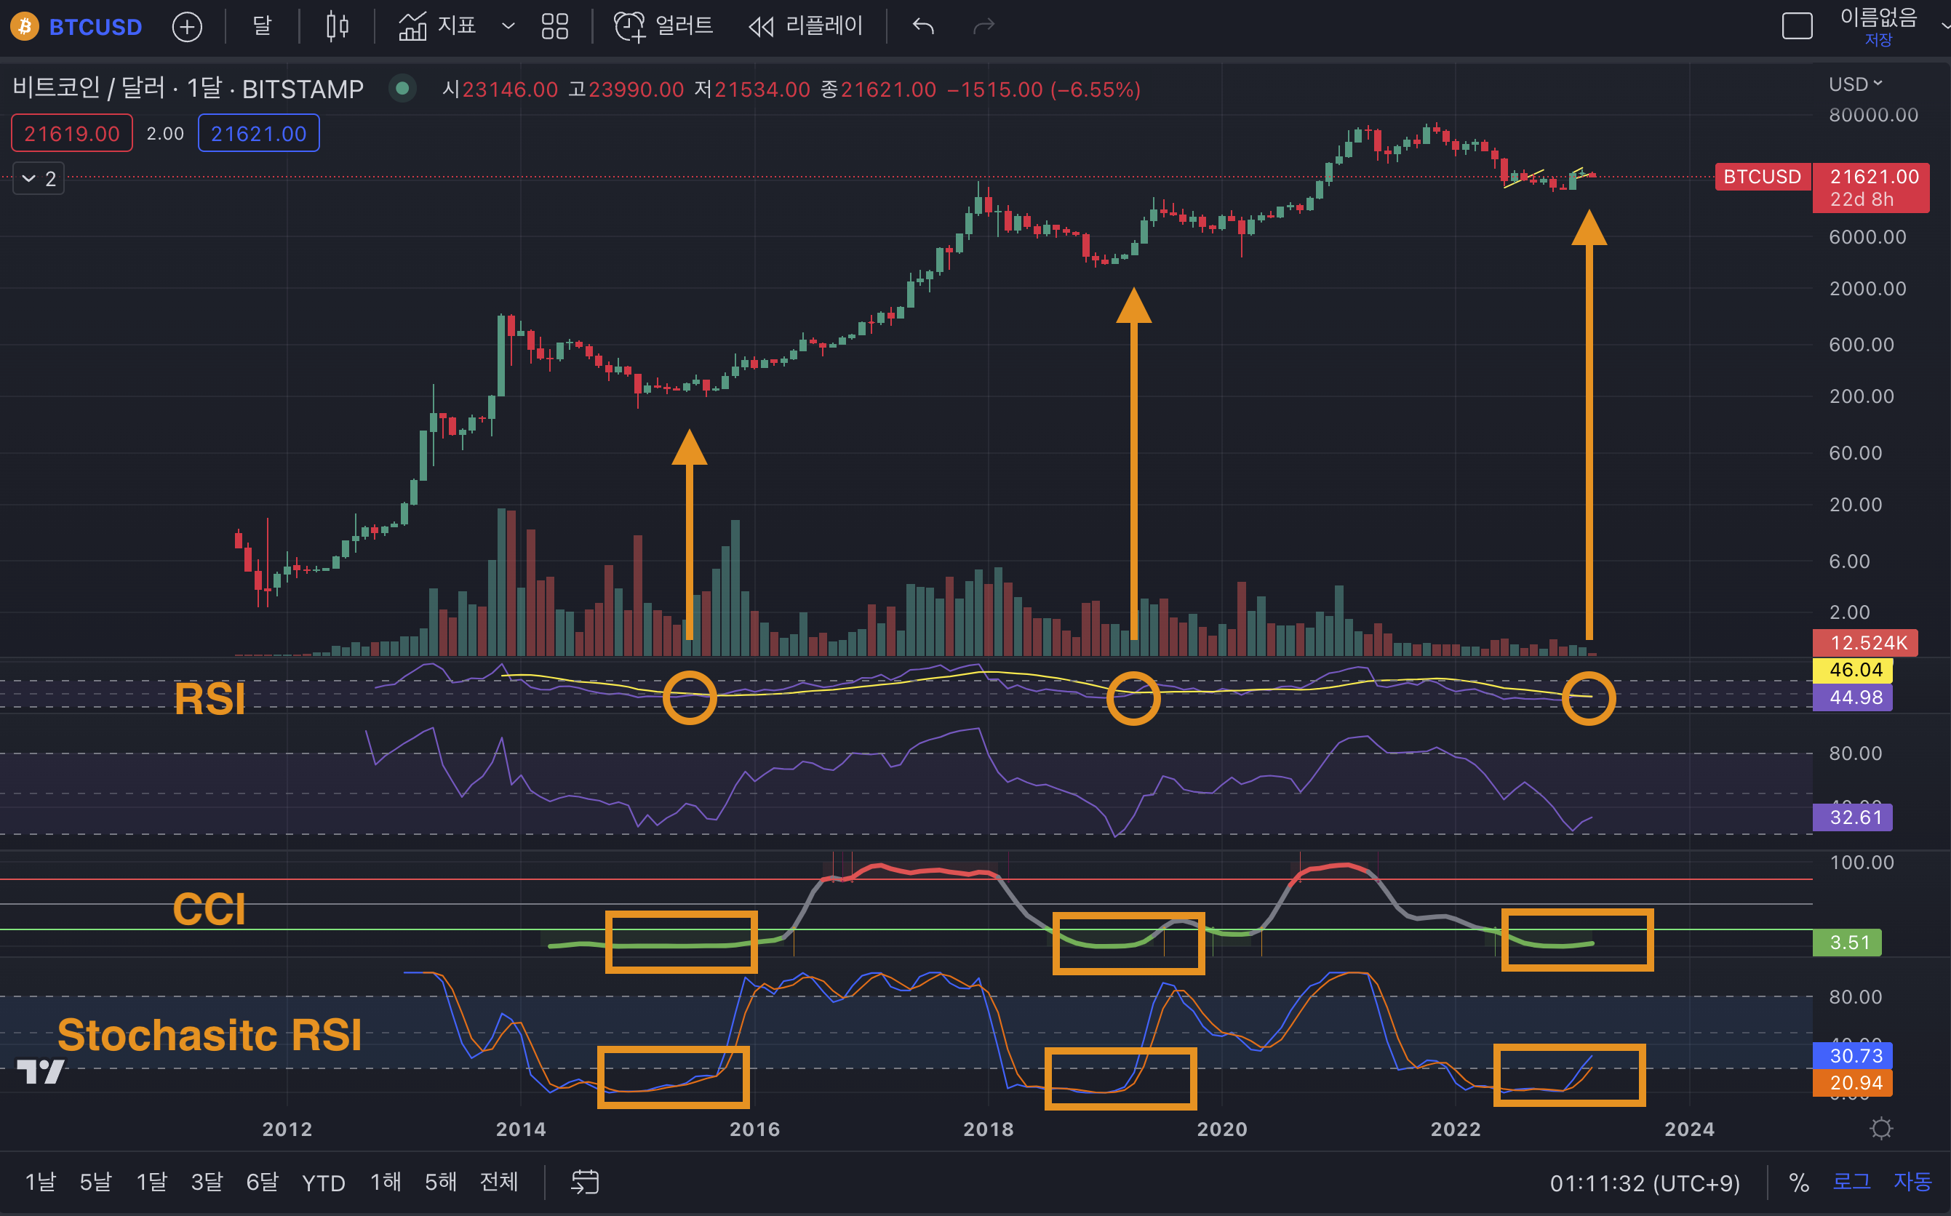Toggle fullscreen layout square icon
1951x1216 pixels.
(x=1797, y=25)
